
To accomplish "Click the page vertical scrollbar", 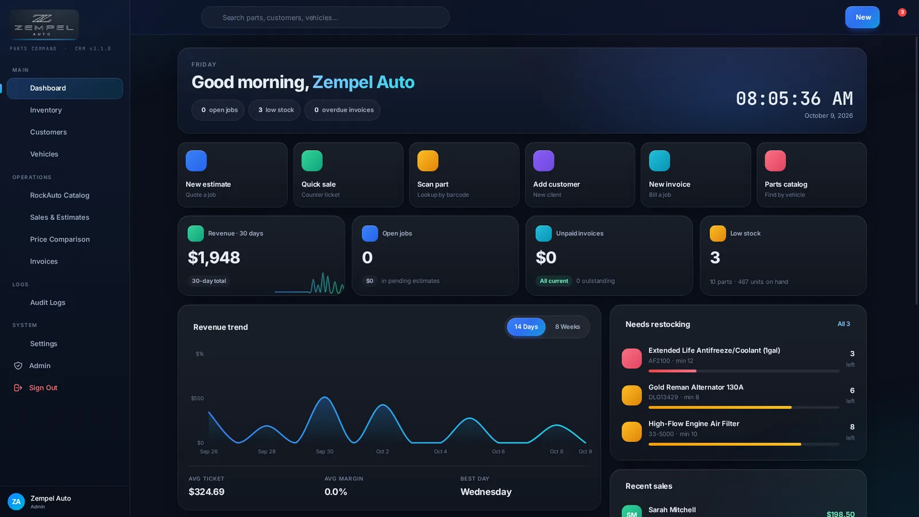I will [916, 170].
